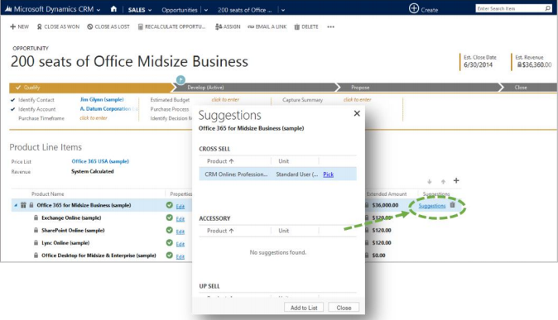The width and height of the screenshot is (558, 320).
Task: Click Capture Summary 'click to enter'
Action: (358, 99)
